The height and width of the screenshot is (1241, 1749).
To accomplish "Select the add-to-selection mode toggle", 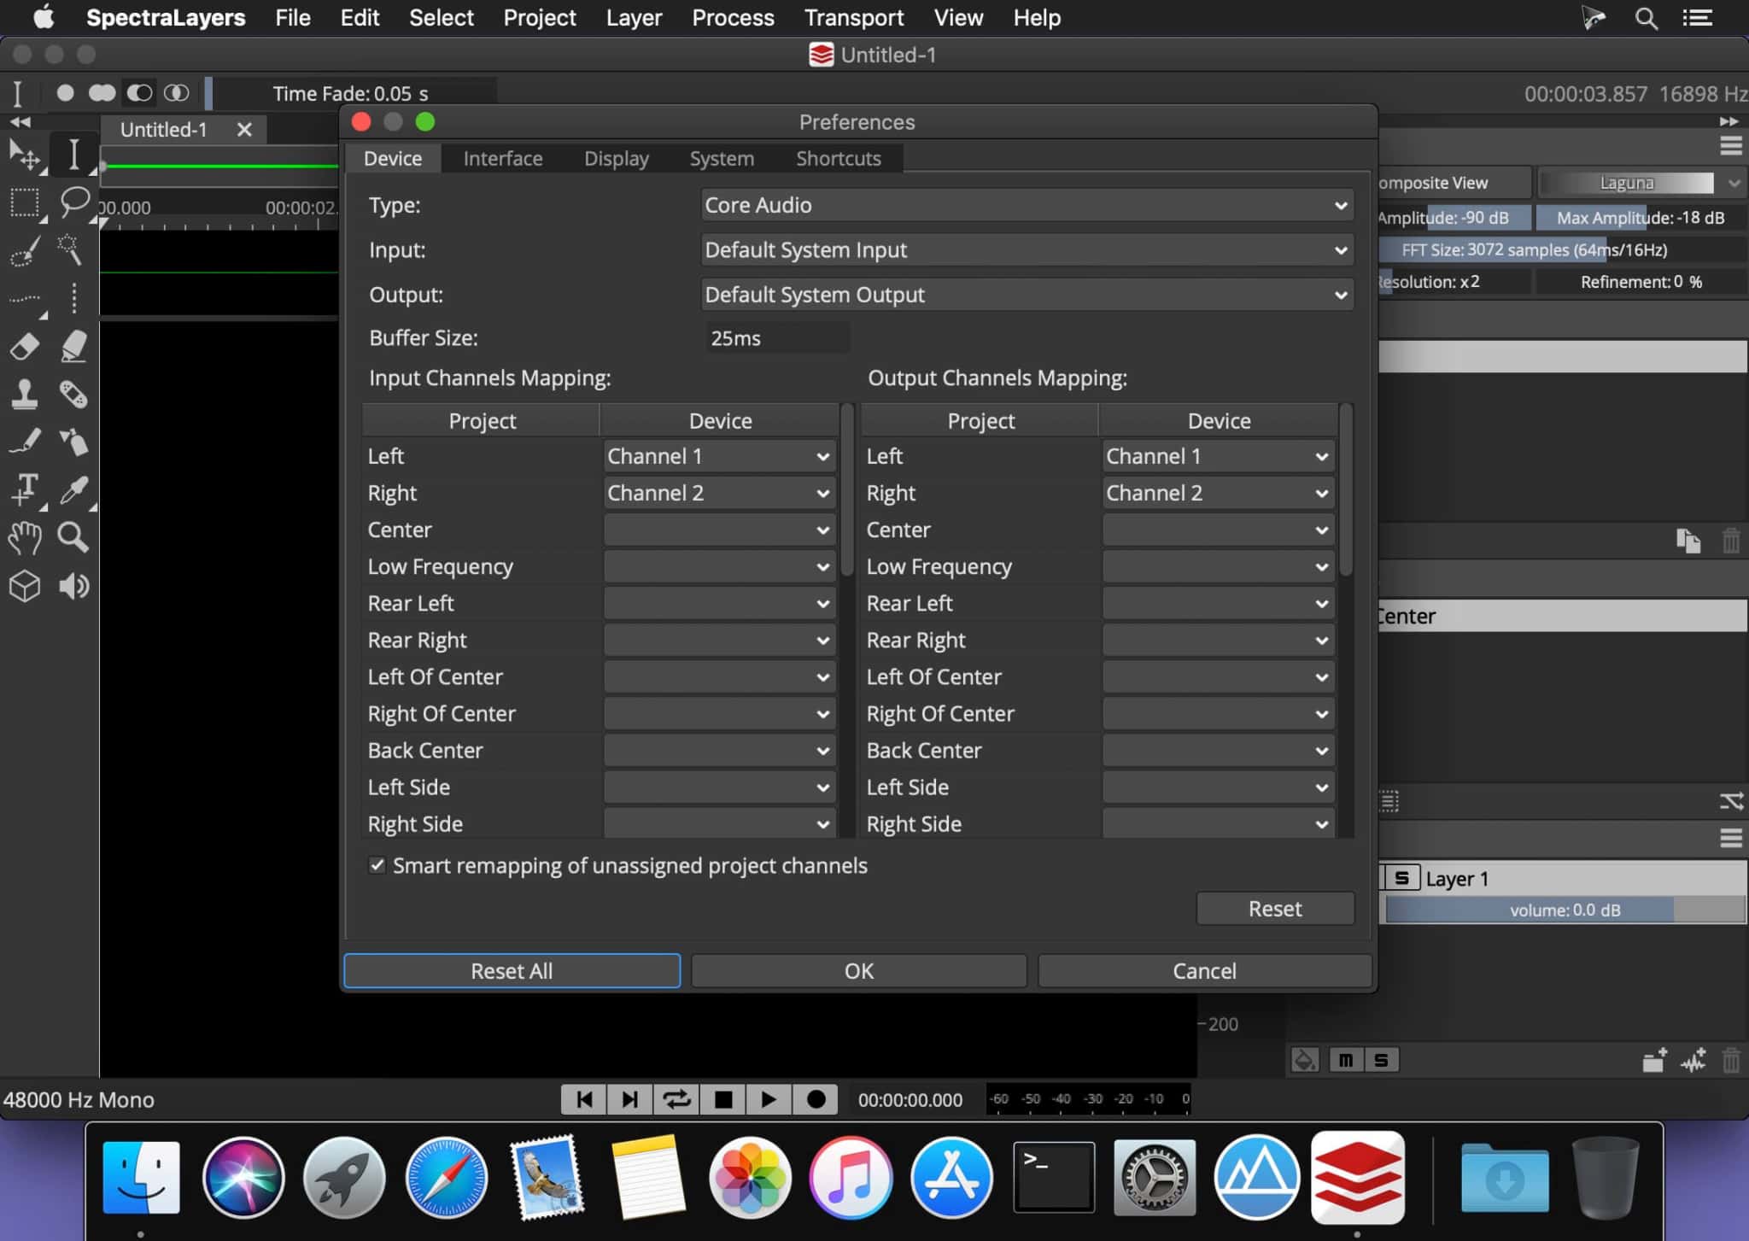I will pyautogui.click(x=102, y=92).
